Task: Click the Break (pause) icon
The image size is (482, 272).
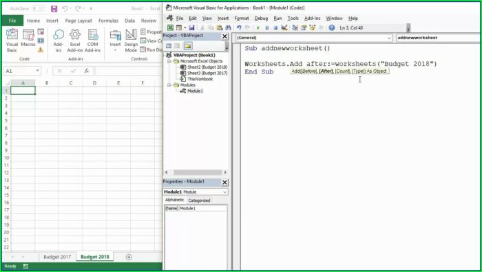Action: click(x=267, y=27)
